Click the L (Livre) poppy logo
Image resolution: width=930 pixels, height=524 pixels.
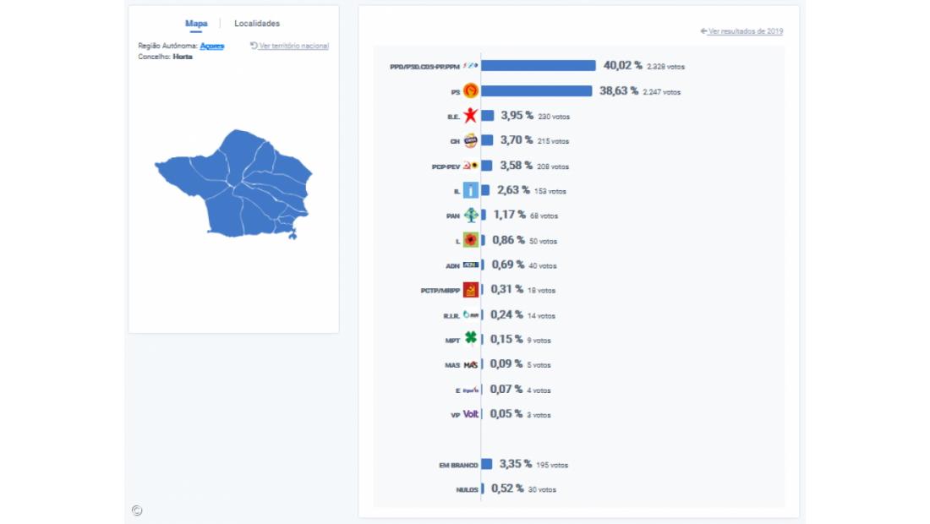click(x=471, y=240)
